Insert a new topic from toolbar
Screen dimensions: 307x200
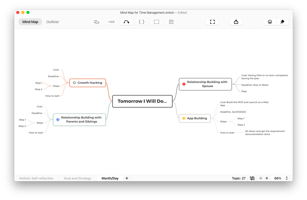(x=97, y=22)
